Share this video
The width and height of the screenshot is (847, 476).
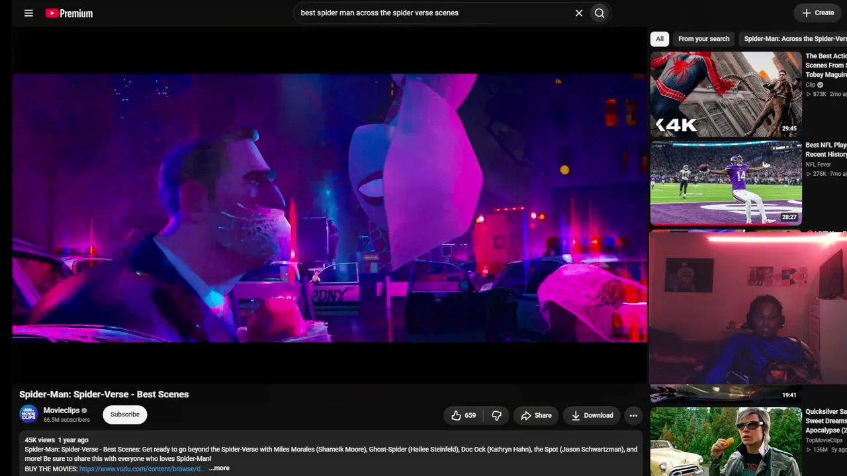tap(536, 415)
